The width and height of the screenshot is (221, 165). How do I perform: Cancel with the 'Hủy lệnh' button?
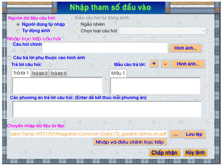195,152
